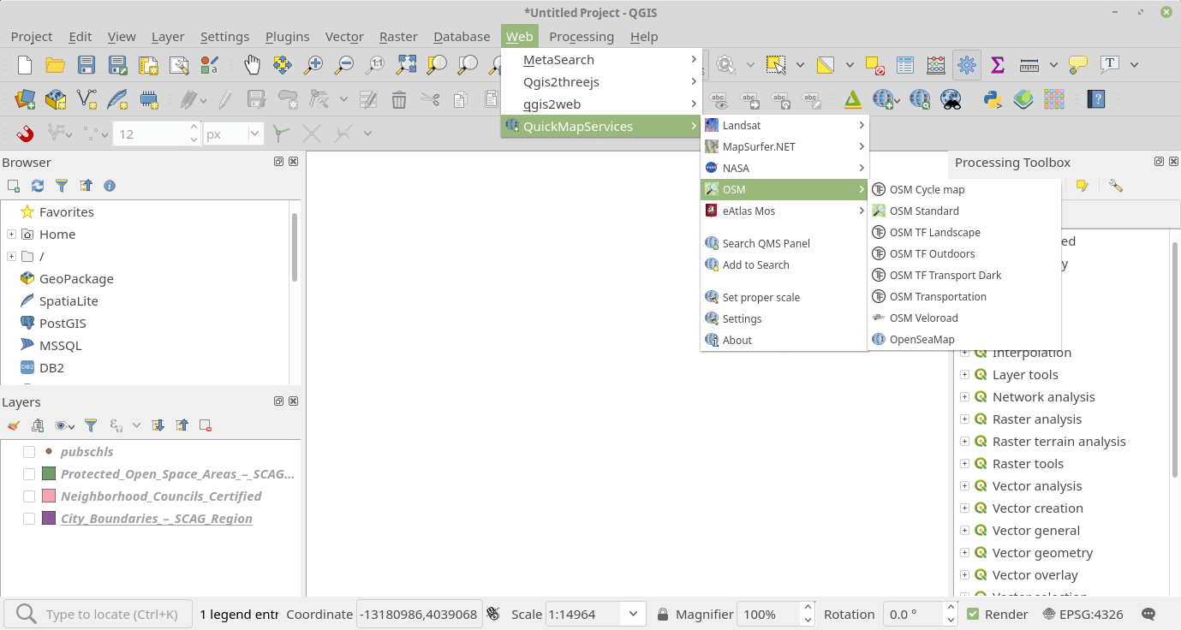Screen dimensions: 1181x630
Task: Save project using the floppy disk icon
Action: coord(86,65)
